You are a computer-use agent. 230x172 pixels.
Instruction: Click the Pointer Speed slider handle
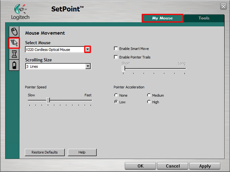point(48,100)
